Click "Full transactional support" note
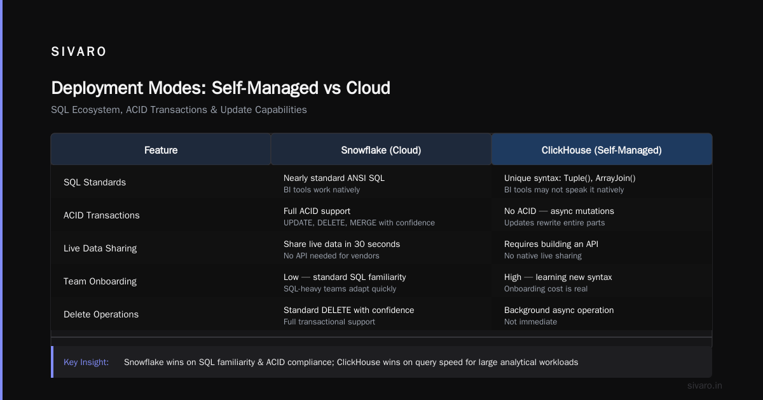 (329, 321)
